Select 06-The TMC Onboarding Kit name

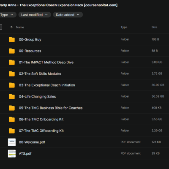pyautogui.click(x=41, y=120)
